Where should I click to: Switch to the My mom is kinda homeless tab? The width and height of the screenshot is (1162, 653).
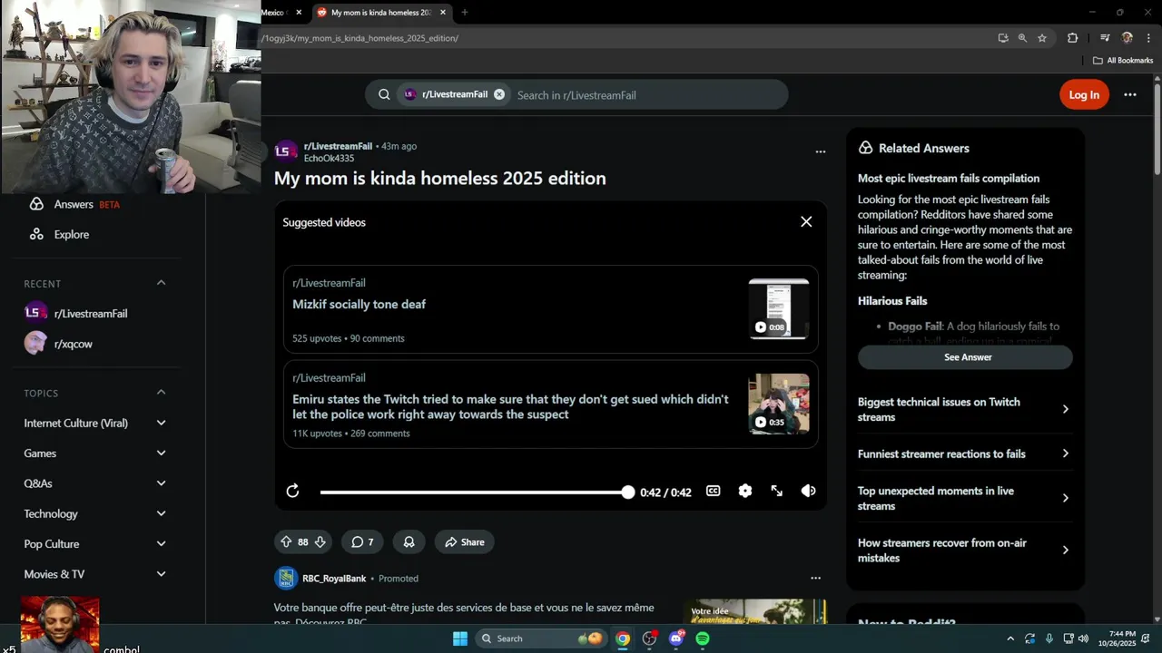point(379,13)
